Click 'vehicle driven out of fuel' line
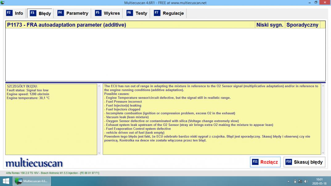This screenshot has width=331, height=186. [134, 132]
